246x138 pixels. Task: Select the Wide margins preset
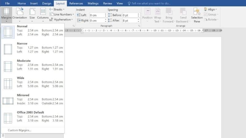click(x=33, y=83)
